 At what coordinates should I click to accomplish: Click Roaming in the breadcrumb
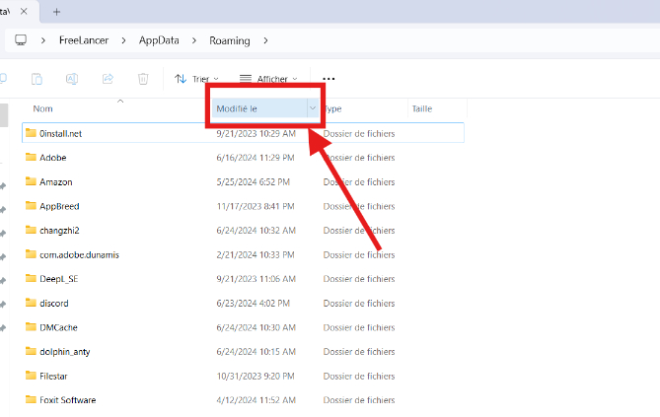click(x=230, y=40)
